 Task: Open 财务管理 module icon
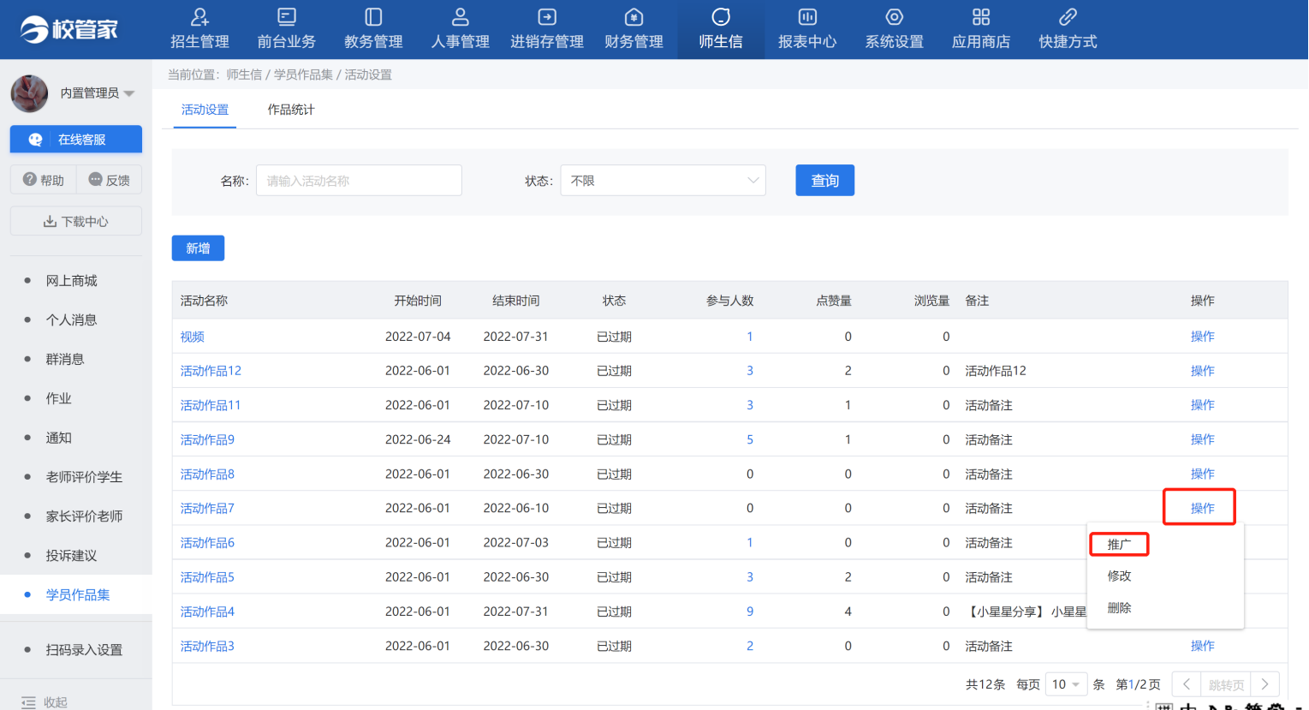click(x=634, y=17)
